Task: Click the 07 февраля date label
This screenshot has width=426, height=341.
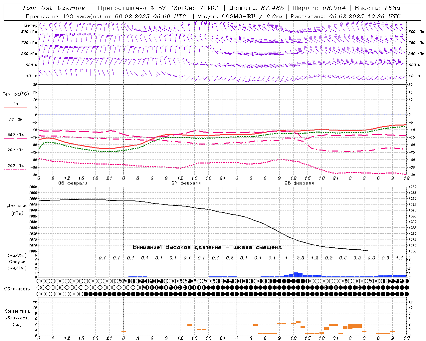Action: tap(186, 183)
